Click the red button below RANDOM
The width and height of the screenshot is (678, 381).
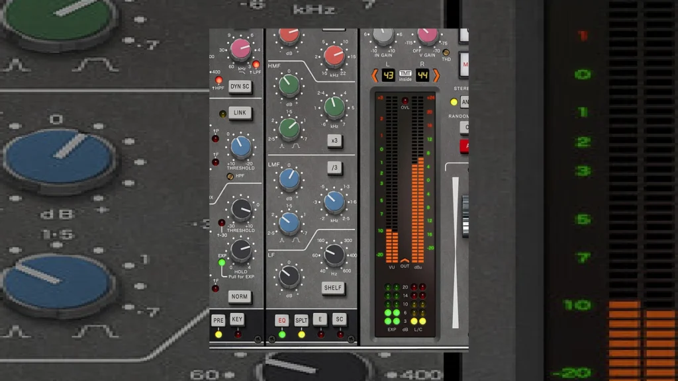464,146
